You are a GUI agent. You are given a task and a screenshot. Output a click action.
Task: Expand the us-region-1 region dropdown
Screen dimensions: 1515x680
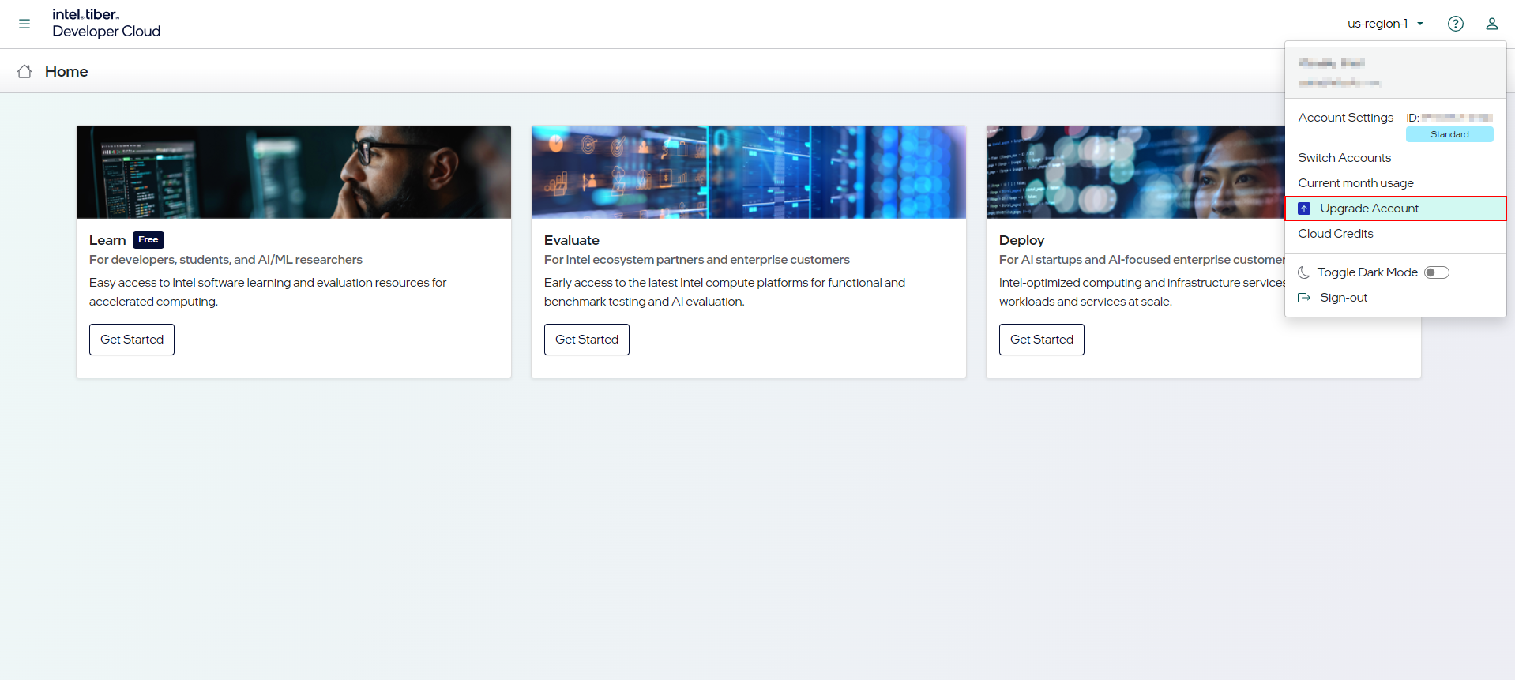[1385, 24]
